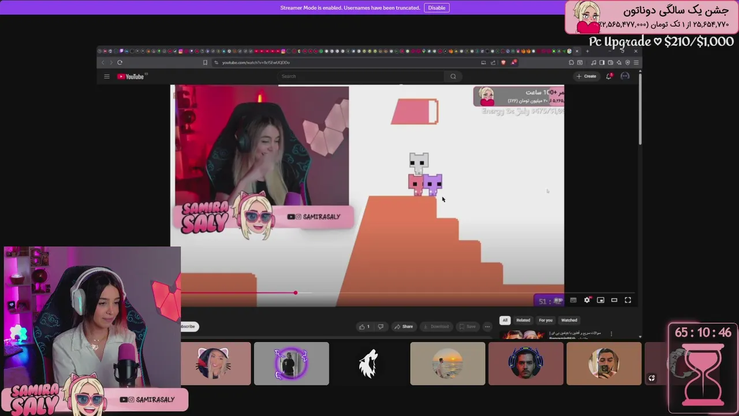Click the purple-ringed voice participant tile
Viewport: 739px width, 416px height.
292,363
